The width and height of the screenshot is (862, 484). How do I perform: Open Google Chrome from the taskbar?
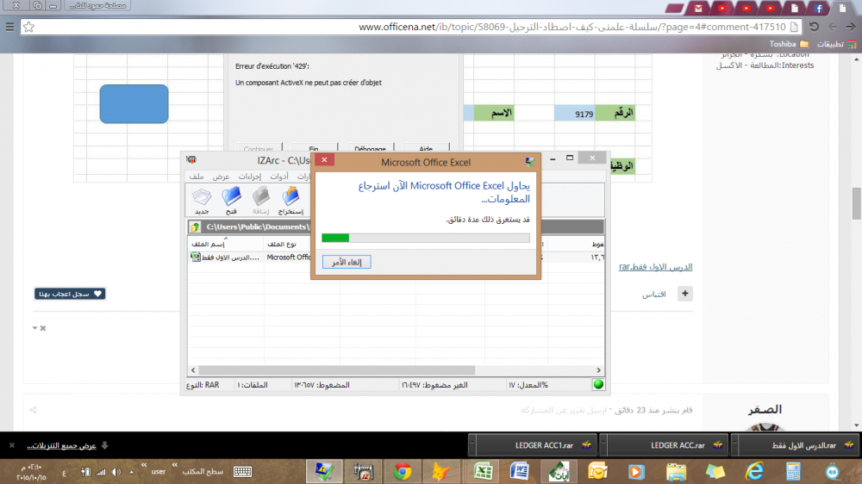403,471
